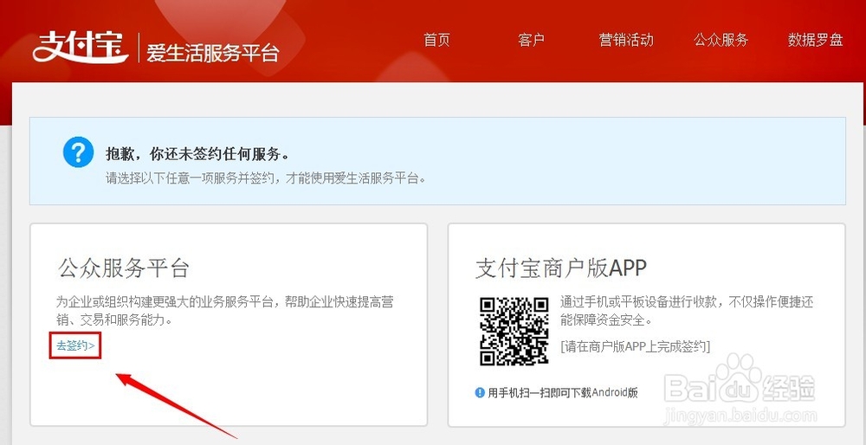
Task: Click the 爱生活服务平台 title text
Action: [x=213, y=53]
